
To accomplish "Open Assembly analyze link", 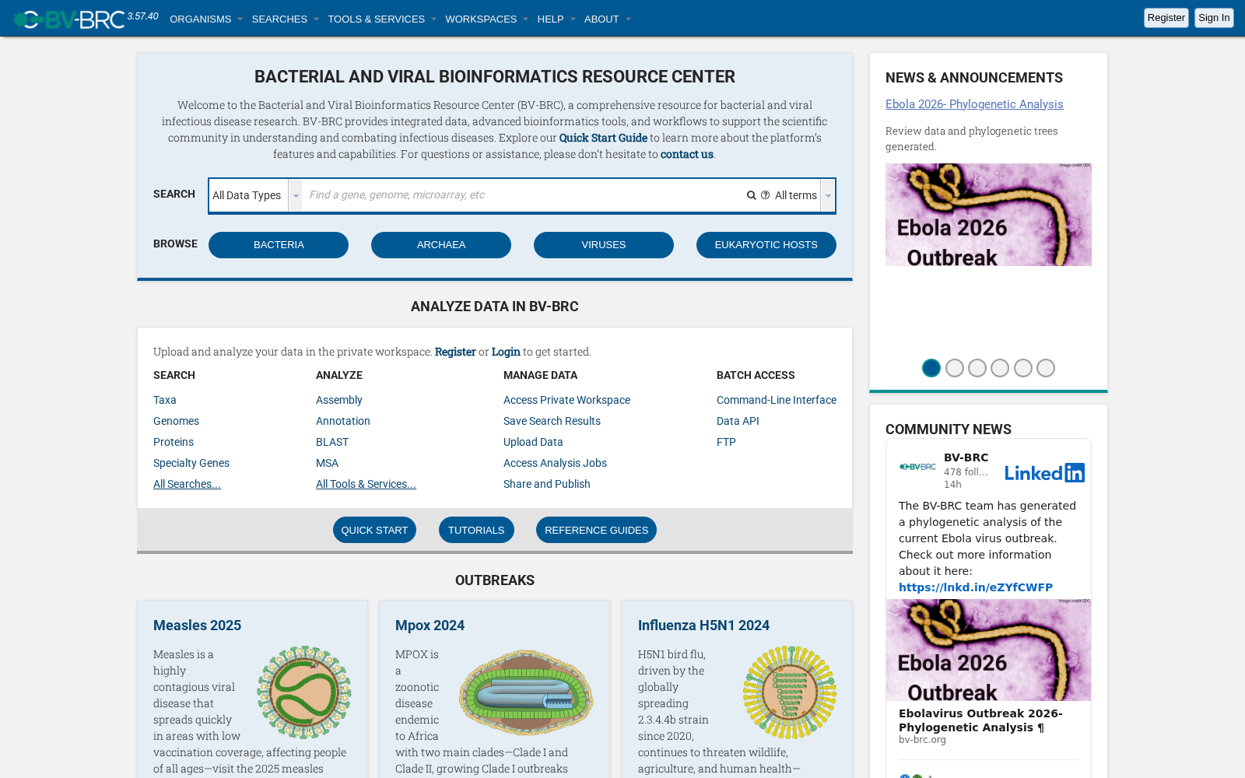I will point(339,400).
